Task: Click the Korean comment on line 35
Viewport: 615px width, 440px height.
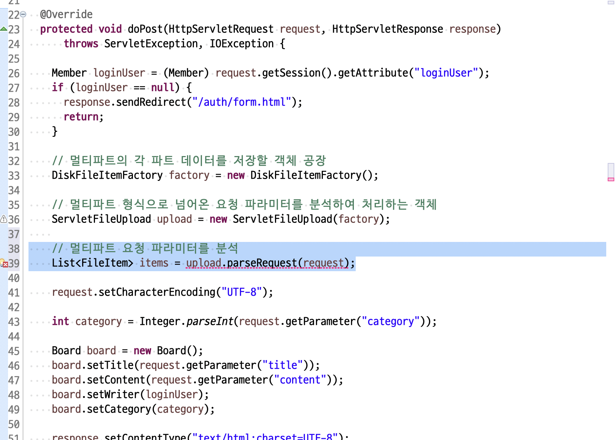Action: [244, 204]
